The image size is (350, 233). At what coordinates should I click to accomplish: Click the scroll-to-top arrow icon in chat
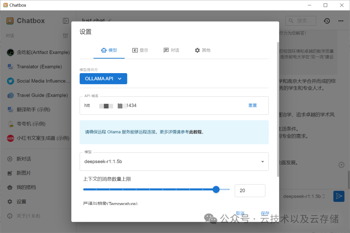[341, 165]
